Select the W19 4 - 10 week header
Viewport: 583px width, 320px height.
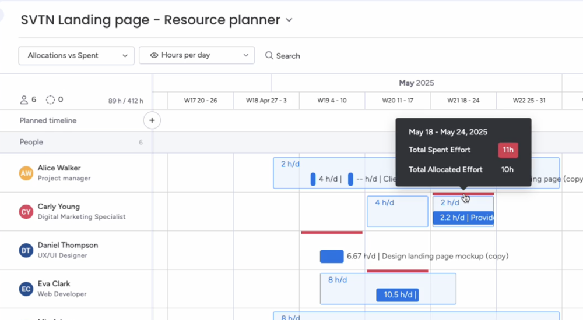(x=332, y=101)
